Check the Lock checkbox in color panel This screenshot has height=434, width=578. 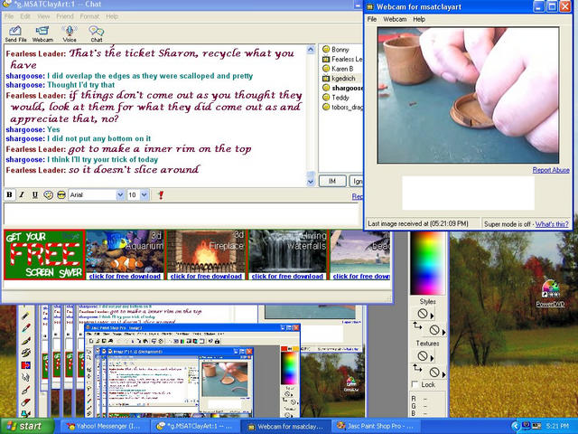coord(415,384)
